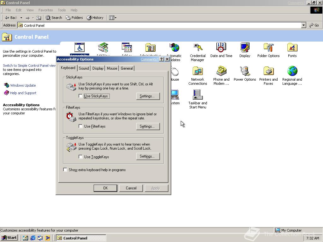323x242 pixels.
Task: Open the Start menu
Action: 9,238
